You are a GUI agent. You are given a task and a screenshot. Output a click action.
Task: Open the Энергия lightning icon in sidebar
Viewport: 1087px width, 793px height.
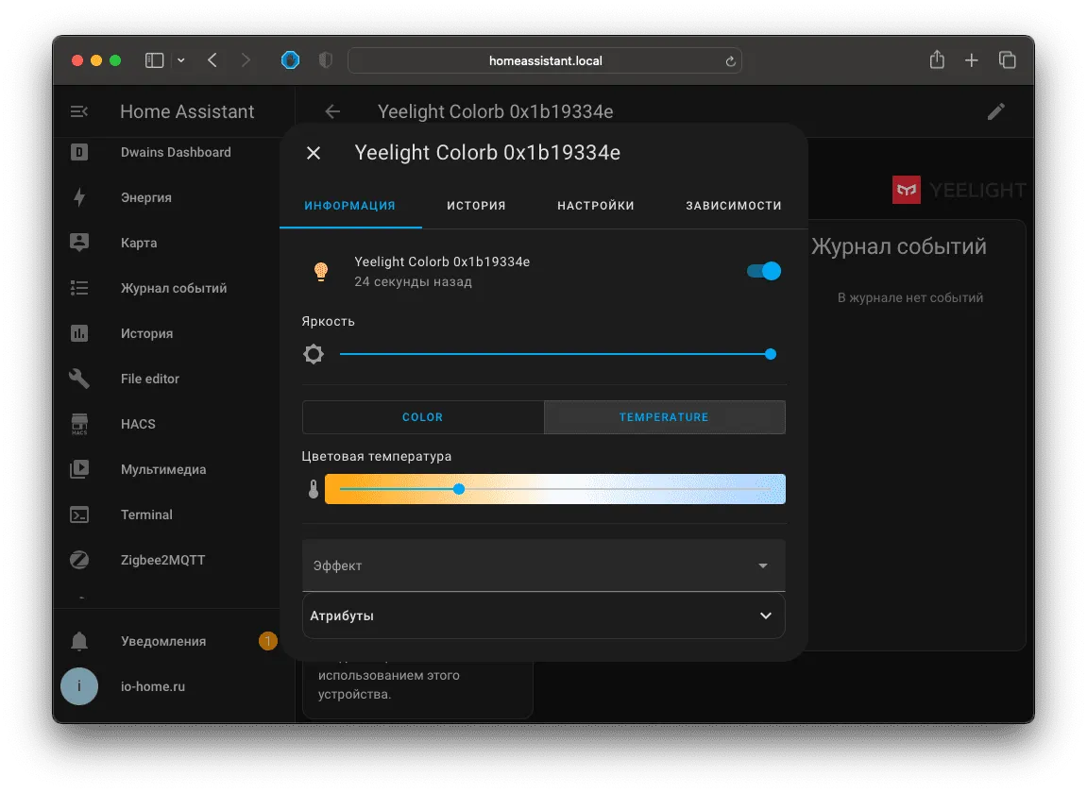tap(79, 197)
